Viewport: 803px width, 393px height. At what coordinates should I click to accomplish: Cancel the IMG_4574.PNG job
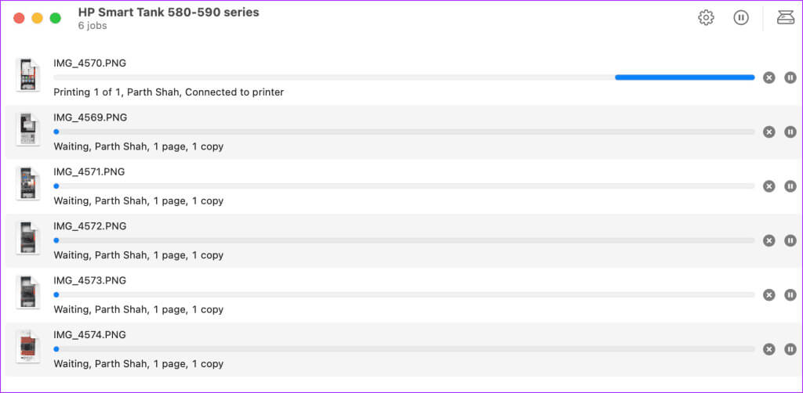[768, 350]
